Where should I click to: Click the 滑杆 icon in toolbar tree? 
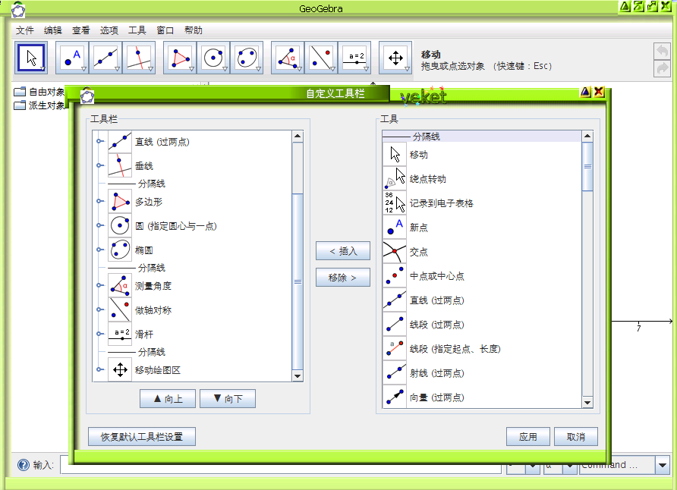tap(120, 334)
